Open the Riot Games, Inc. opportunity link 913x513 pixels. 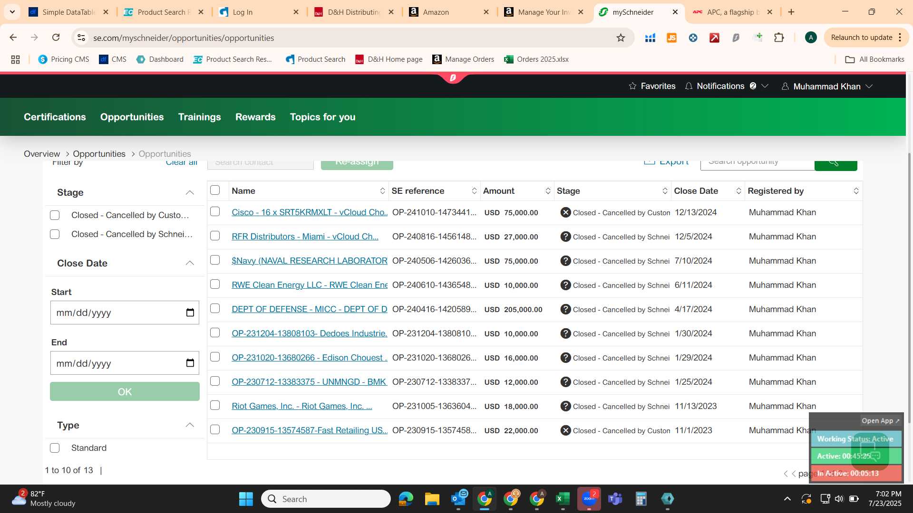click(302, 406)
